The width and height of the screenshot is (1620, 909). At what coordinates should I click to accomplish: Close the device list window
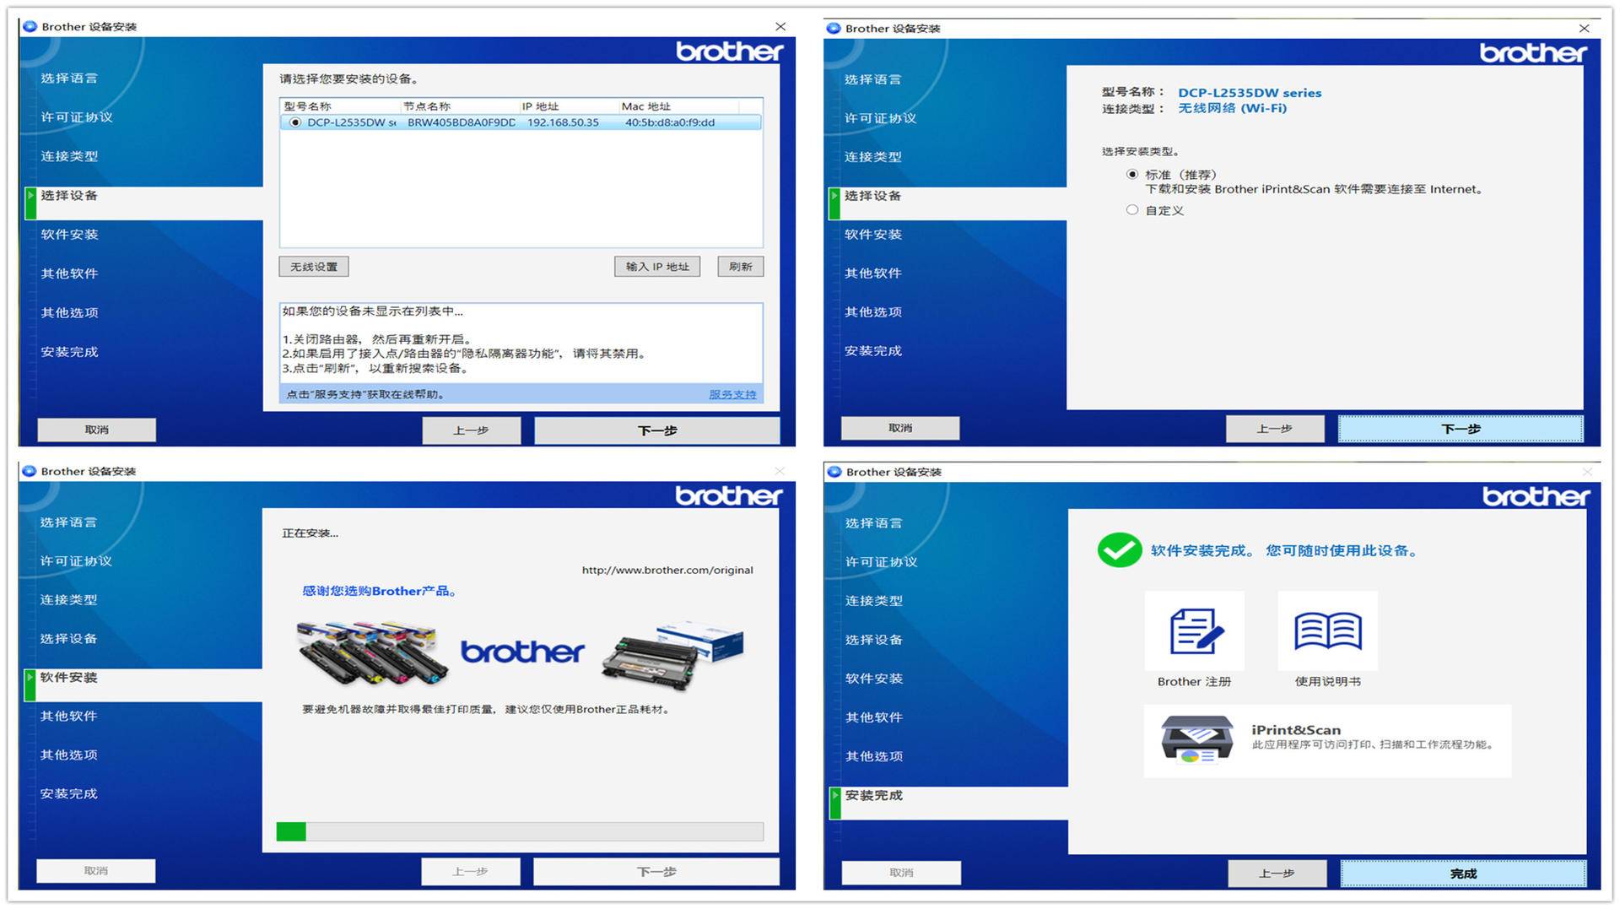coord(780,26)
